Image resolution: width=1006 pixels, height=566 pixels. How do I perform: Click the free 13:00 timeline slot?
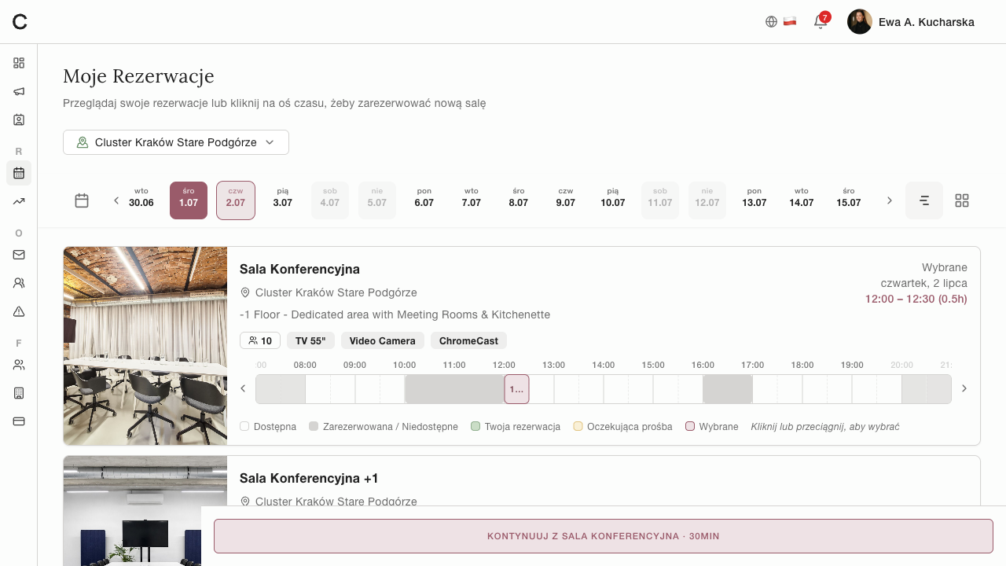click(x=566, y=389)
